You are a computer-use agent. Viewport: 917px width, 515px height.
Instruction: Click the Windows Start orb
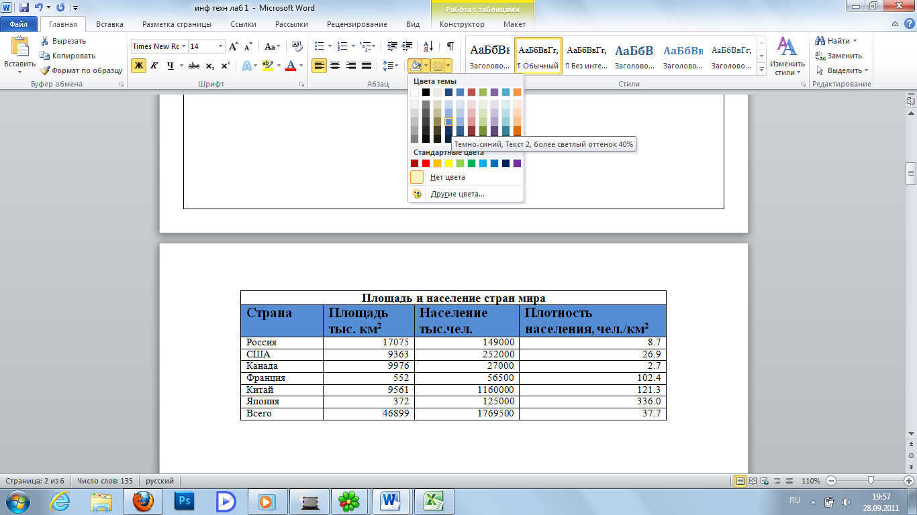point(17,501)
